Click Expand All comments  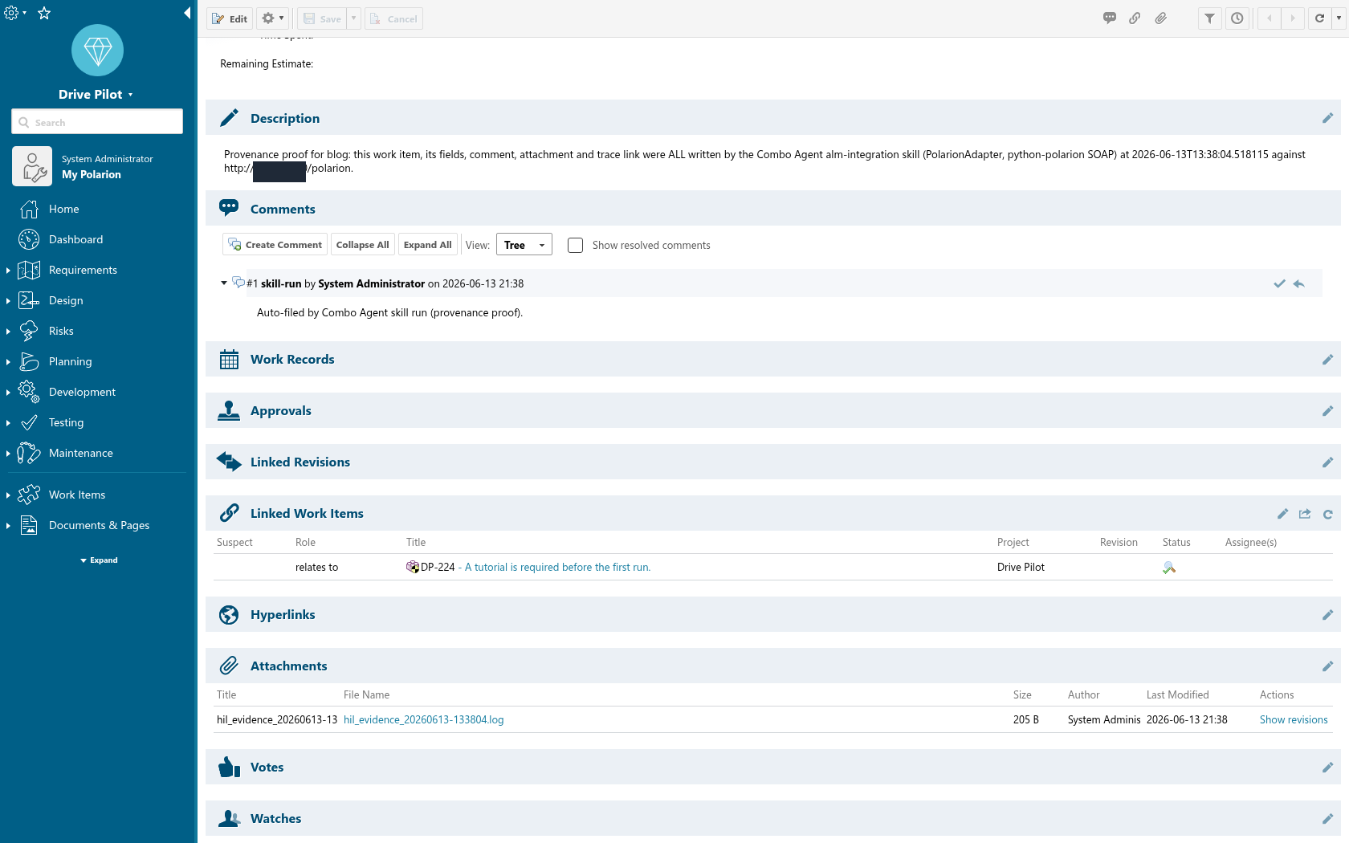[x=427, y=245]
